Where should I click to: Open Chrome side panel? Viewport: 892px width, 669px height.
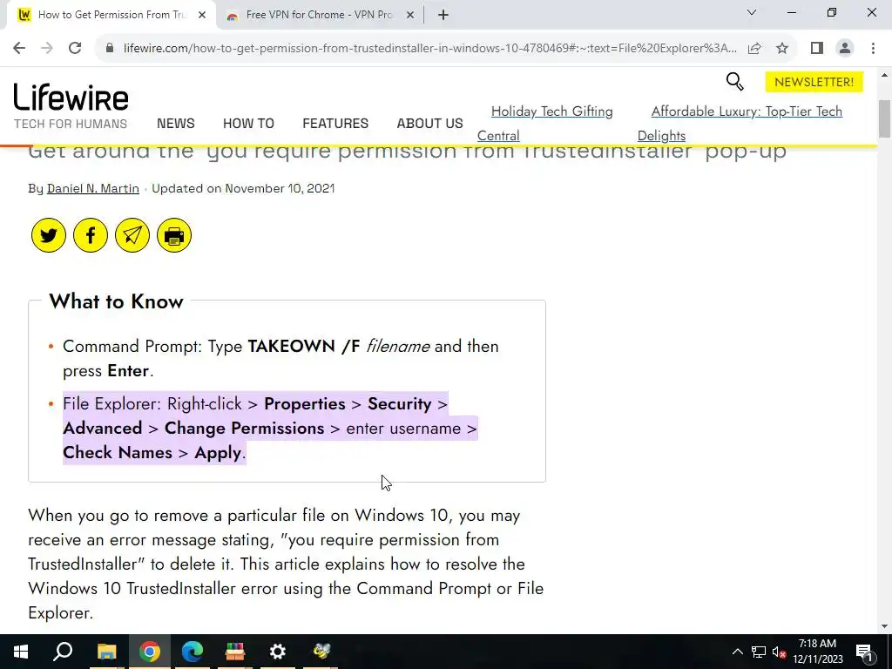[x=817, y=48]
